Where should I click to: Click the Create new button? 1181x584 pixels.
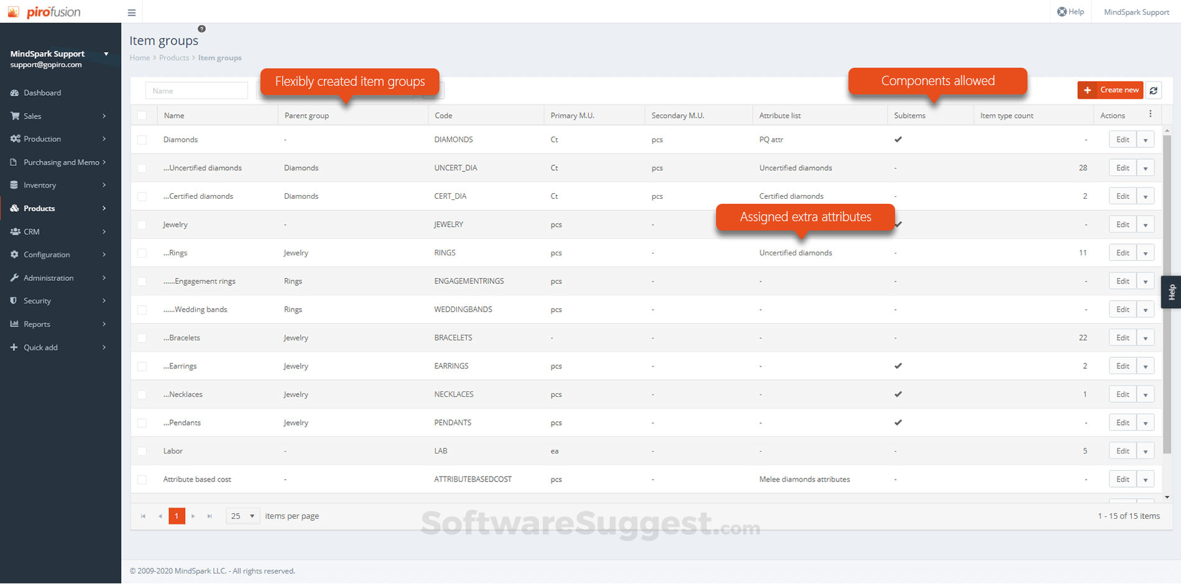pos(1111,90)
